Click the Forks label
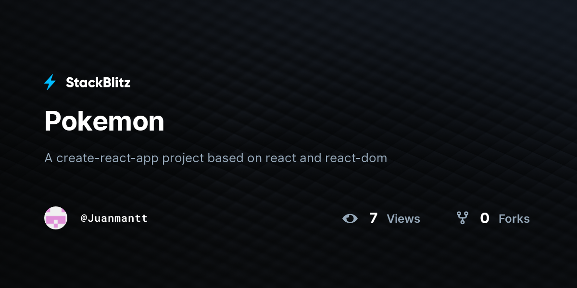Viewport: 577px width, 288px height. 514,219
